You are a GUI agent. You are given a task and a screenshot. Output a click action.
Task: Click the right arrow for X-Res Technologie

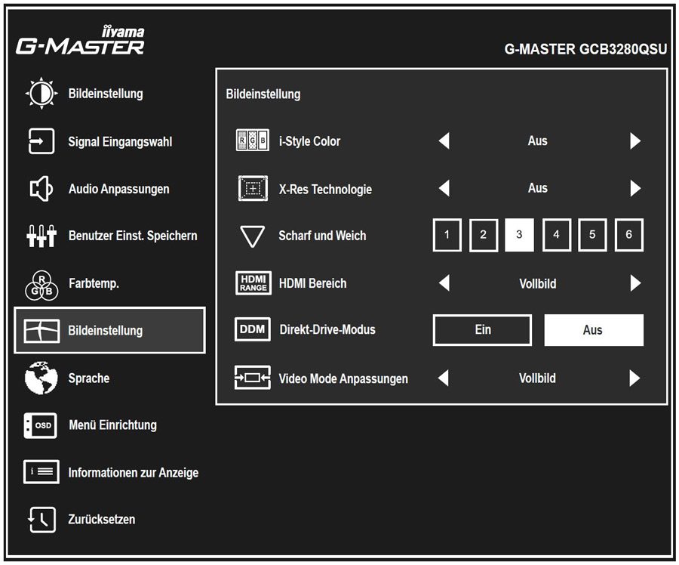click(x=635, y=188)
